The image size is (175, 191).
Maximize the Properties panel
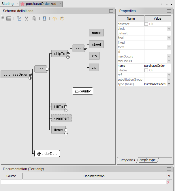tap(169, 11)
